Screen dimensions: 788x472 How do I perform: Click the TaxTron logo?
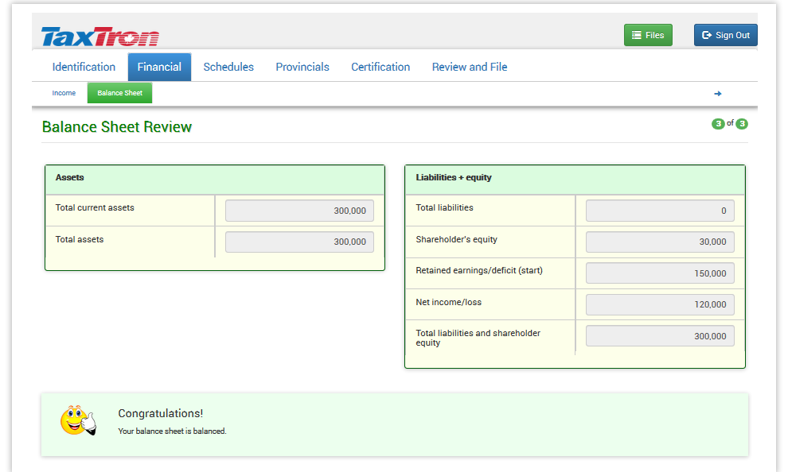(99, 35)
